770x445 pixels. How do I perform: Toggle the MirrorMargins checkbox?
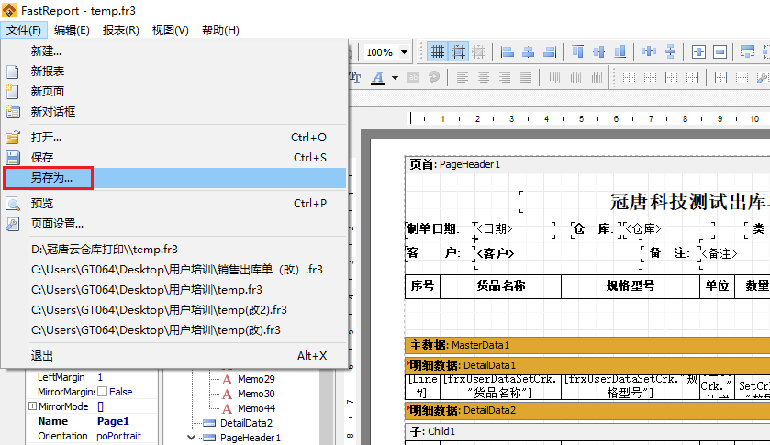[102, 392]
